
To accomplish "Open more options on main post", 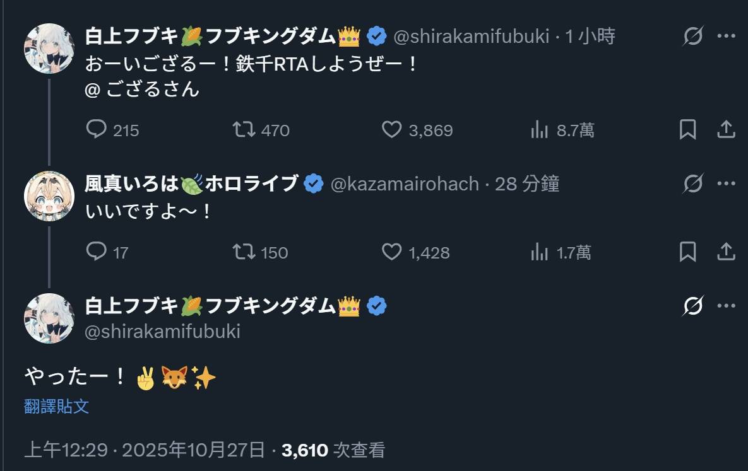I will 727,306.
